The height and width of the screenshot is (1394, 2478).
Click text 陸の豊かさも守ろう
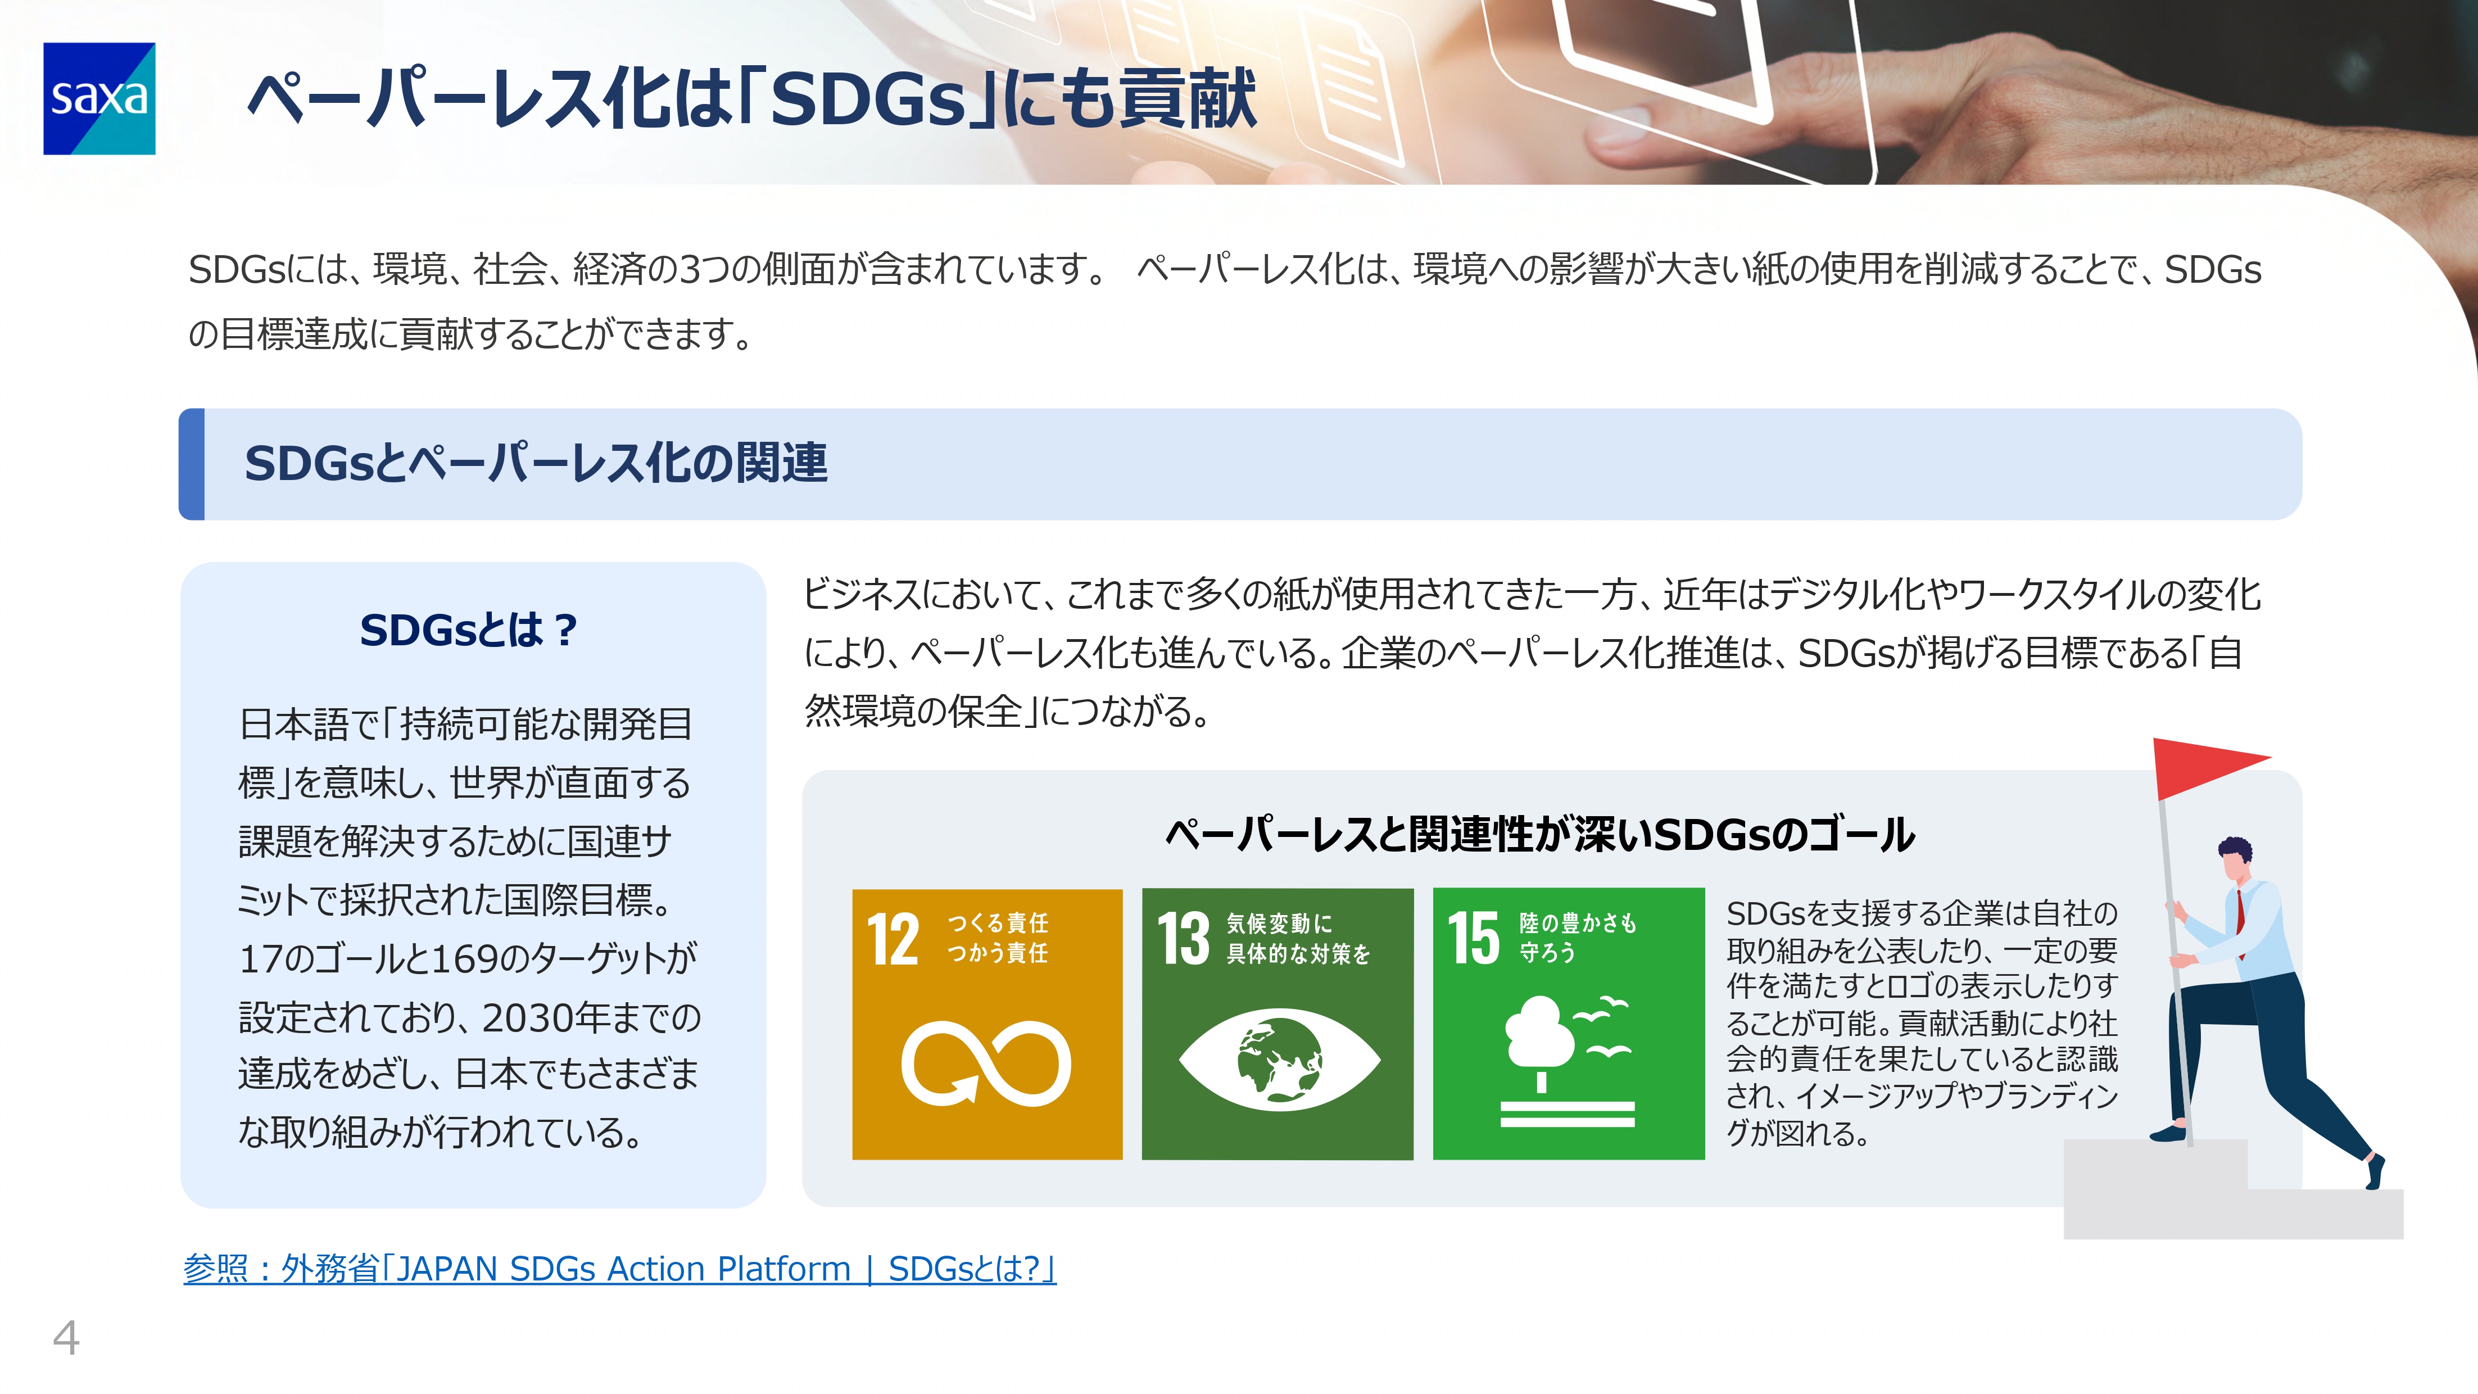[1578, 938]
